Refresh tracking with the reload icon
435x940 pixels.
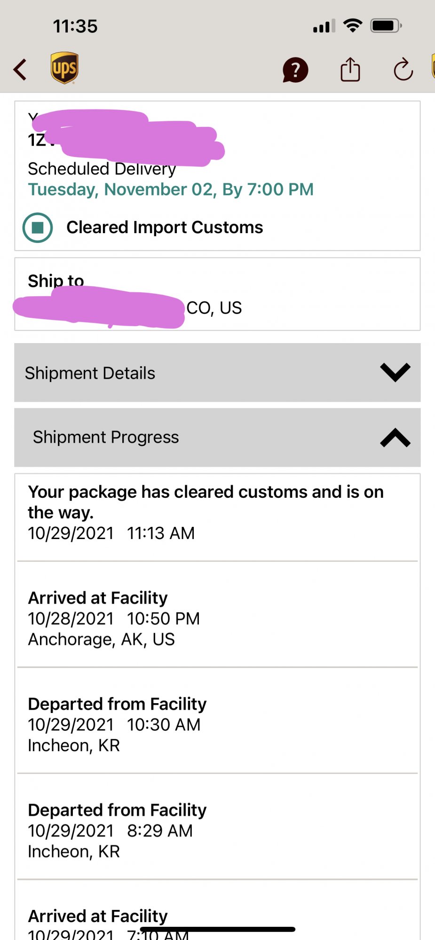pyautogui.click(x=403, y=70)
